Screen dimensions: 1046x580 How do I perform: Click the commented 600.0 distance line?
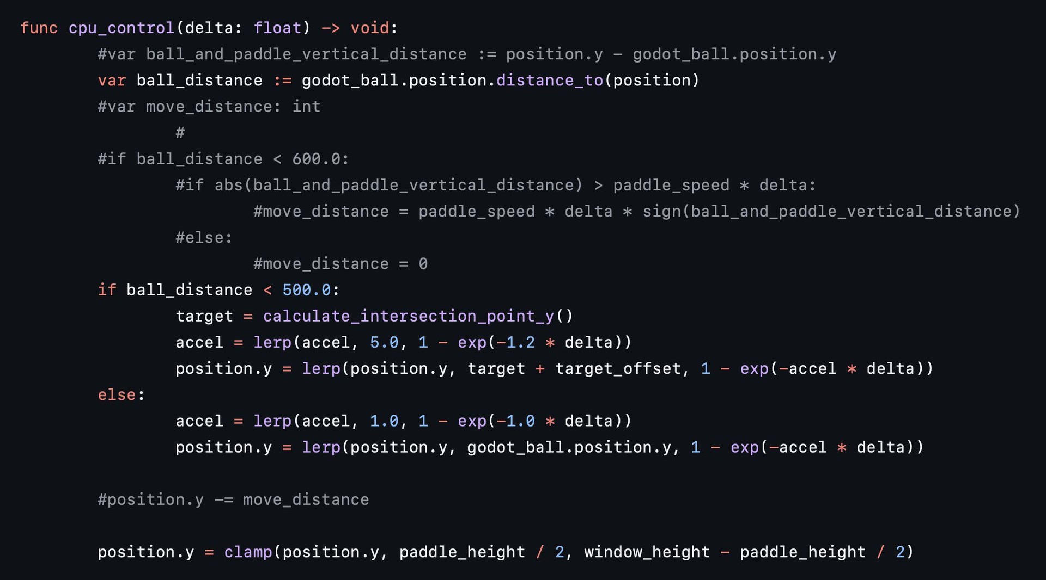coord(223,159)
